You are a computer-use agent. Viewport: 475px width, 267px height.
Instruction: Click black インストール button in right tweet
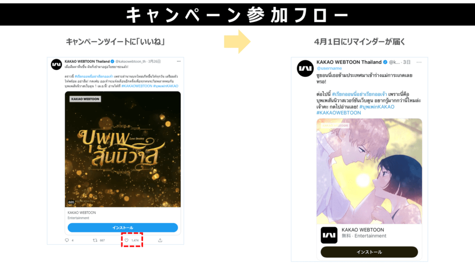click(369, 252)
